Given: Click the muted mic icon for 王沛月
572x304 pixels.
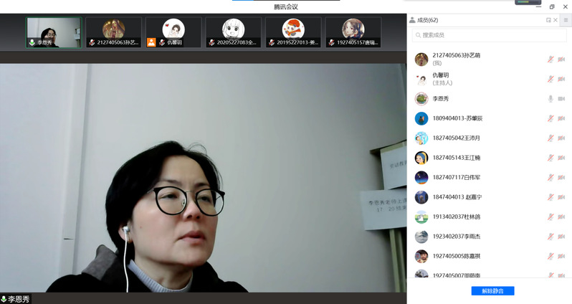Looking at the screenshot, I should (x=550, y=138).
